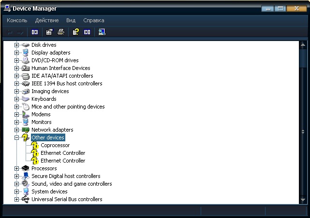Screen dimensions: 310x218
Task: Click the Display adapters monitor icon
Action: tap(26, 53)
